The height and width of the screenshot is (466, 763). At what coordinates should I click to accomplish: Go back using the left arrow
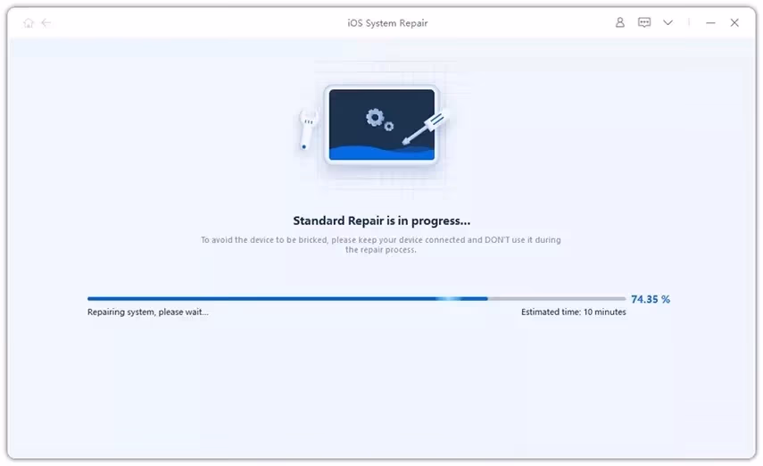tap(46, 22)
